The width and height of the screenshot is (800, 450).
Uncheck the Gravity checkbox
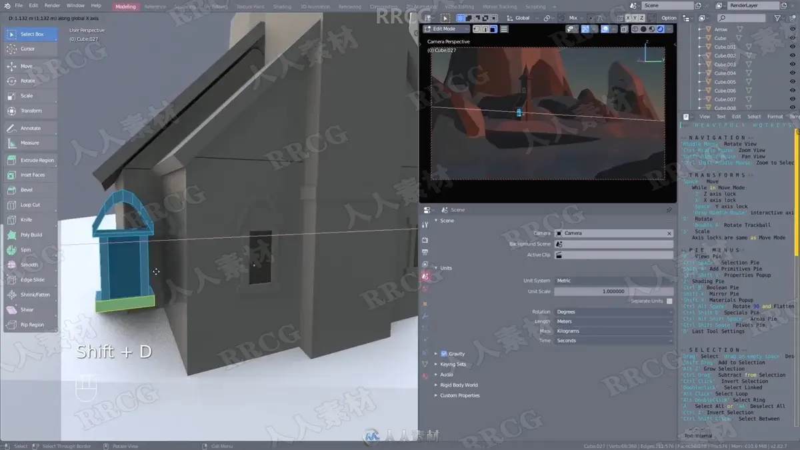(x=445, y=354)
